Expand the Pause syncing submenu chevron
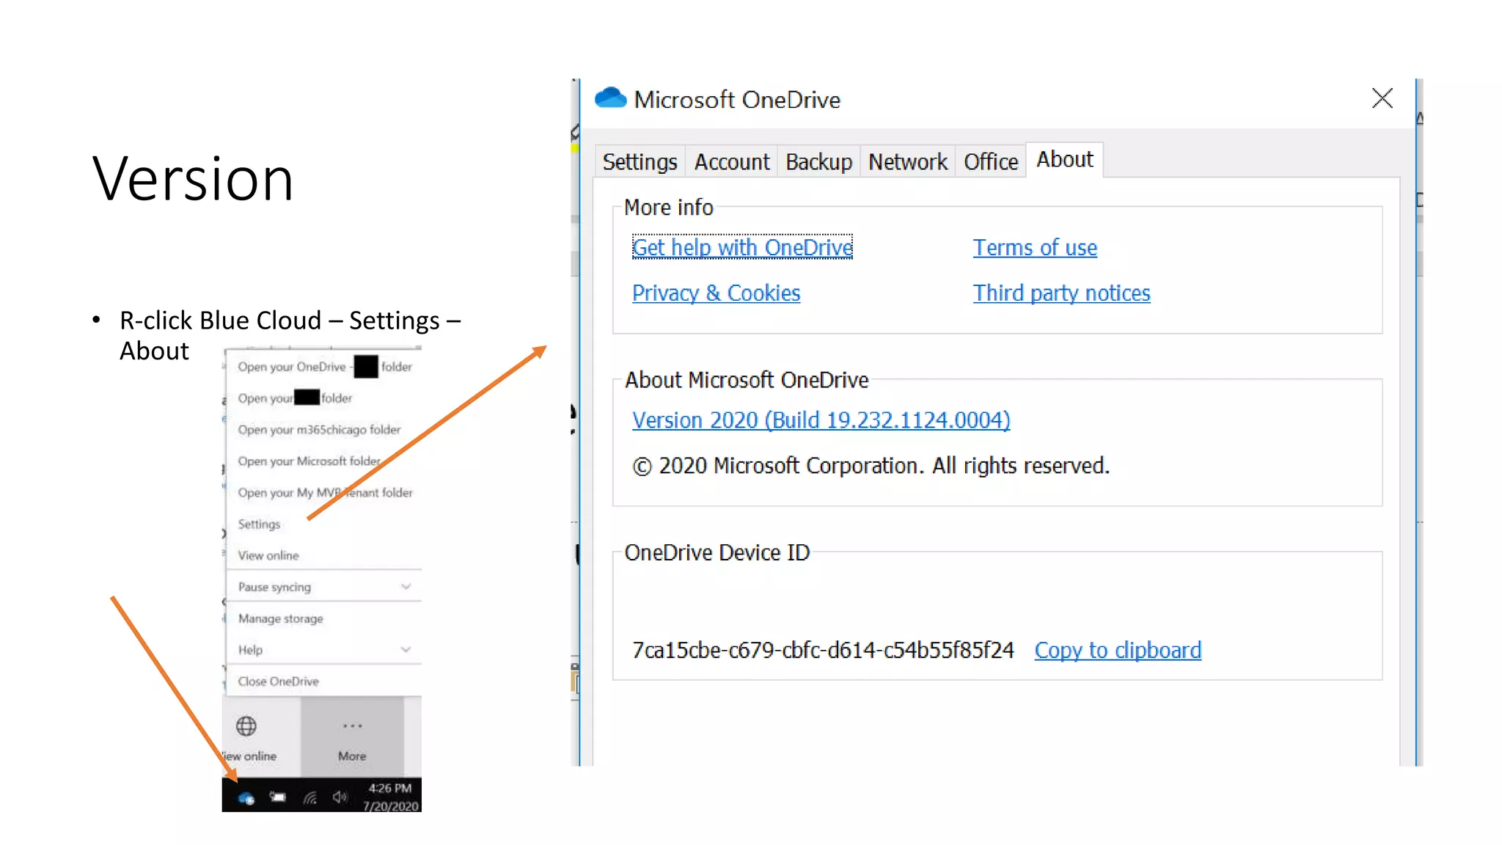The height and width of the screenshot is (845, 1502). click(x=406, y=587)
